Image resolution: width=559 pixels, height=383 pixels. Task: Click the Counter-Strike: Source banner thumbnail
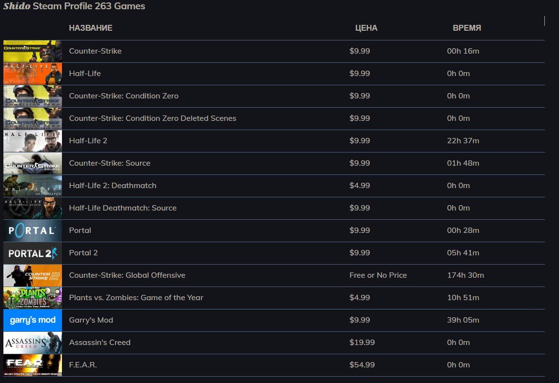(x=33, y=163)
